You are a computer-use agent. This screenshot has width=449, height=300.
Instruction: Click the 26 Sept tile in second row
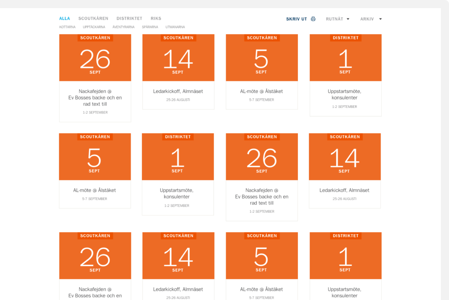pyautogui.click(x=262, y=157)
